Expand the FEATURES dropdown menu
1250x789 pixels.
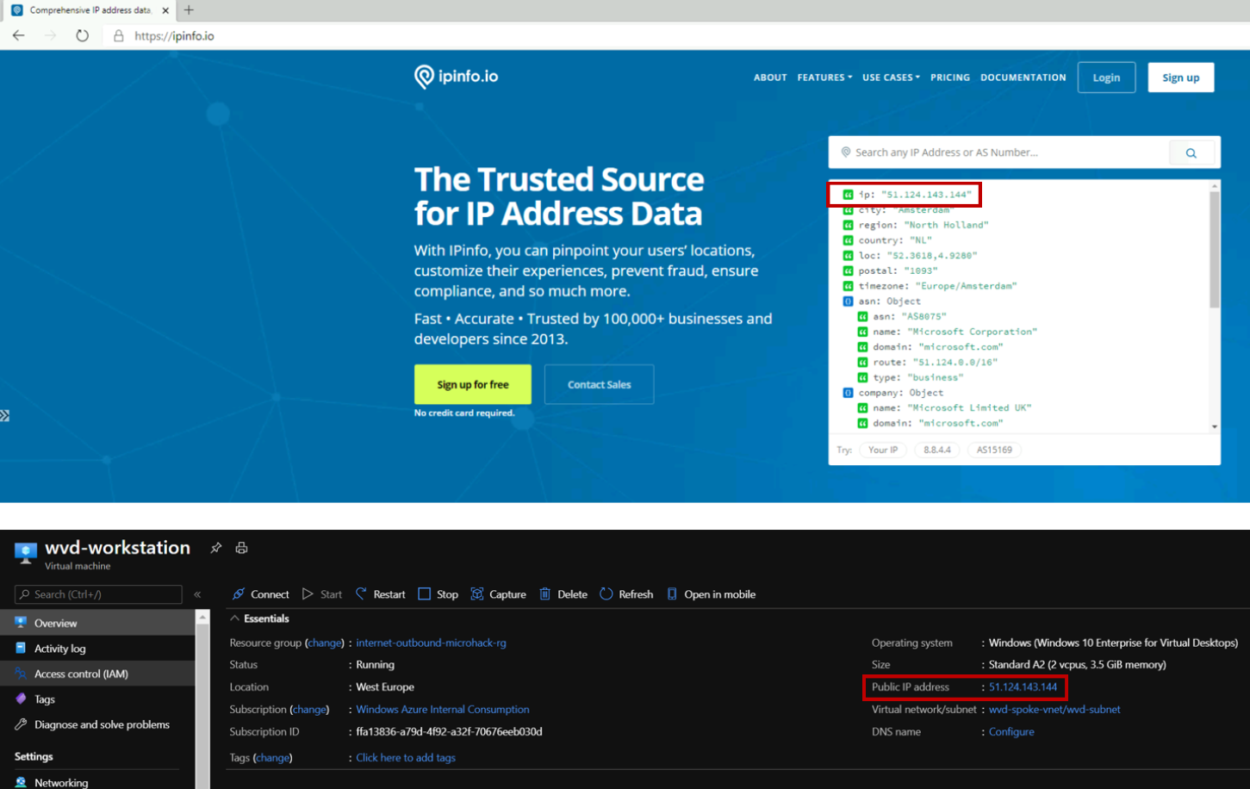pos(824,78)
